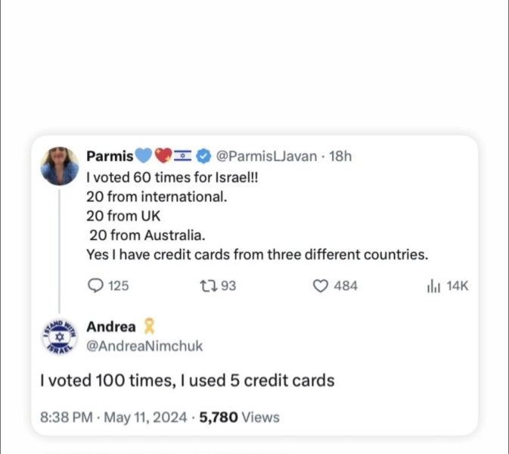Open the 5,780 Views count
This screenshot has width=509, height=454.
pos(239,417)
